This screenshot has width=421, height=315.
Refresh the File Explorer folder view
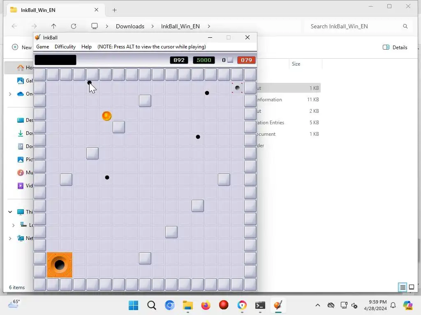[x=74, y=26]
